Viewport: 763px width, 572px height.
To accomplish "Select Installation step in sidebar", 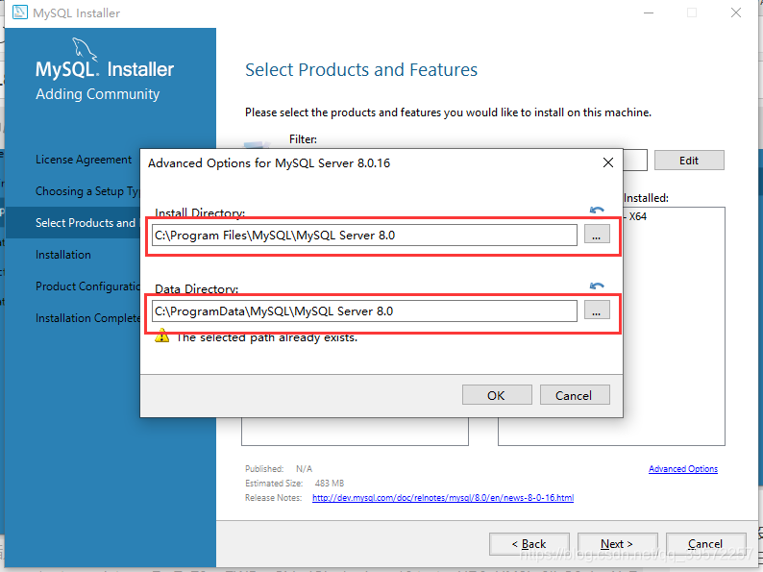I will pos(63,255).
